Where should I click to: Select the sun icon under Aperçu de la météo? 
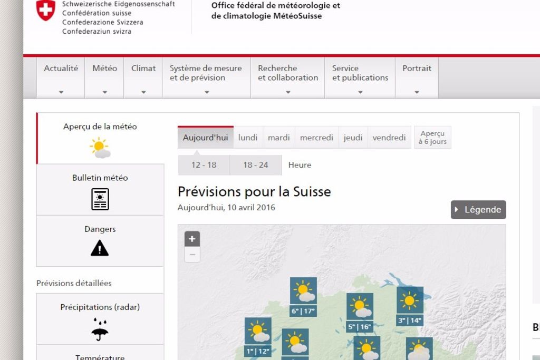click(x=100, y=148)
